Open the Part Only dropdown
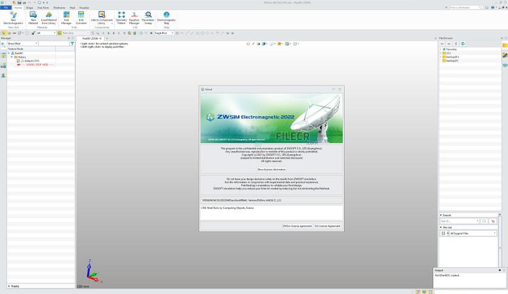The height and width of the screenshot is (294, 508). (x=75, y=33)
